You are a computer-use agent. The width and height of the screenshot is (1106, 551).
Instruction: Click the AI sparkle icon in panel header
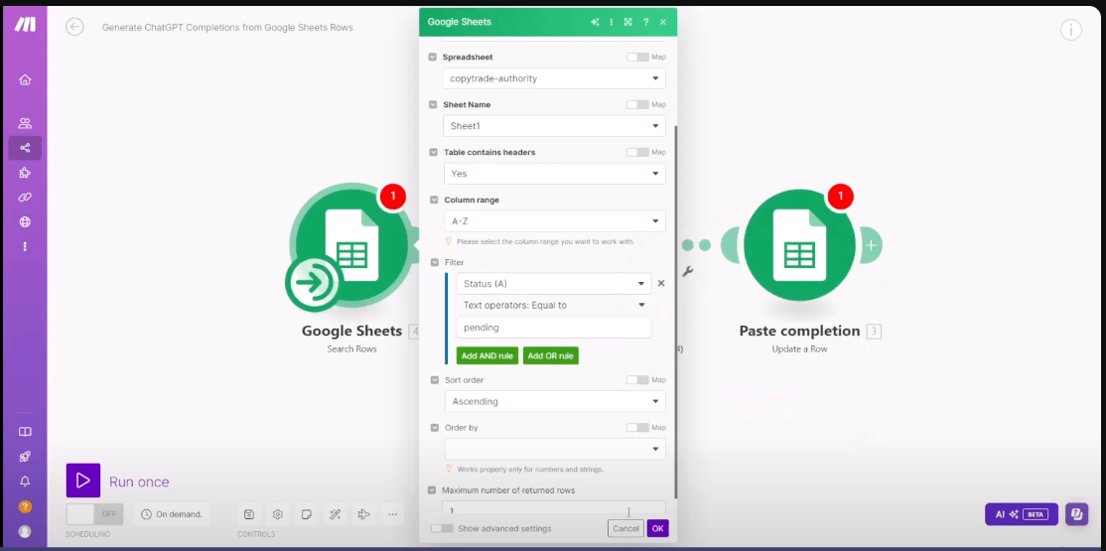(596, 22)
